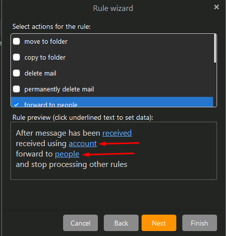Enable the copy to folder checkbox
This screenshot has width=226, height=236.
16,57
